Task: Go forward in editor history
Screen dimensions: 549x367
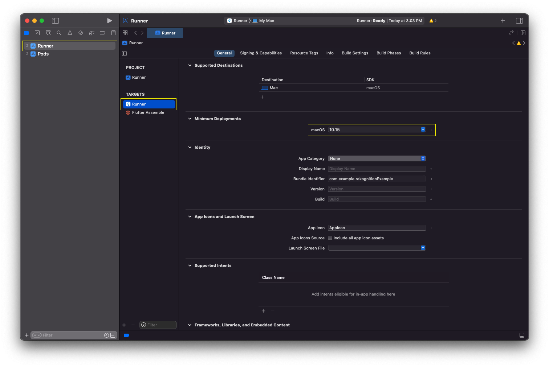Action: click(142, 33)
